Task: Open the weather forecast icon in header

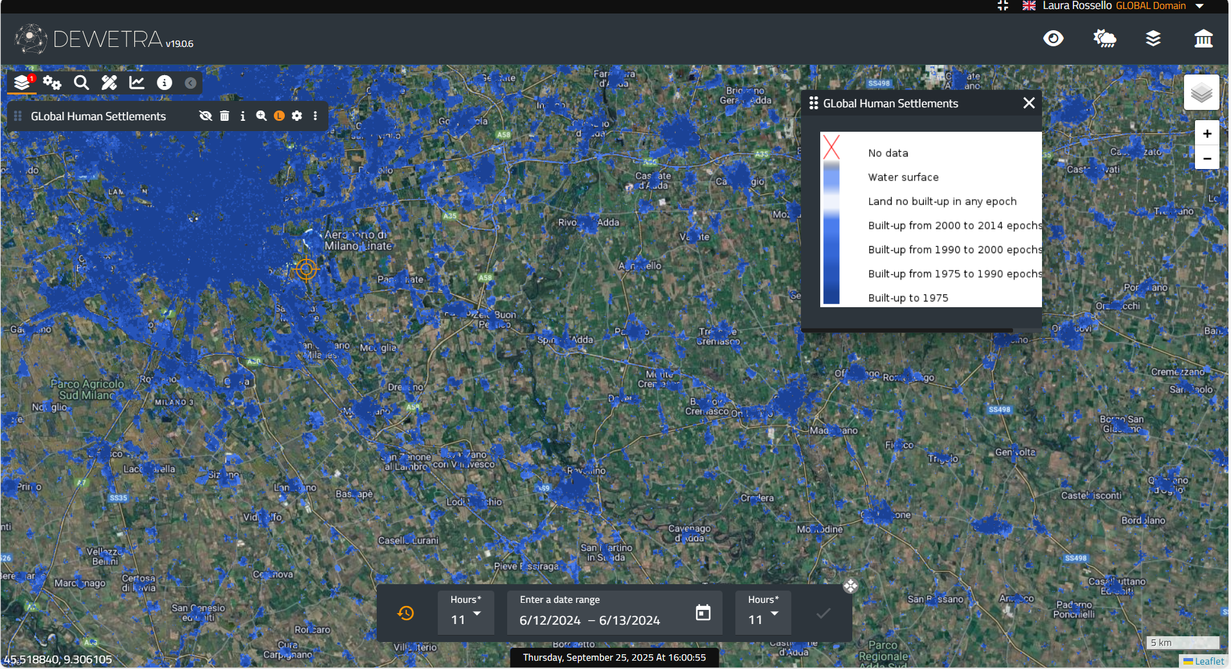Action: click(x=1104, y=39)
